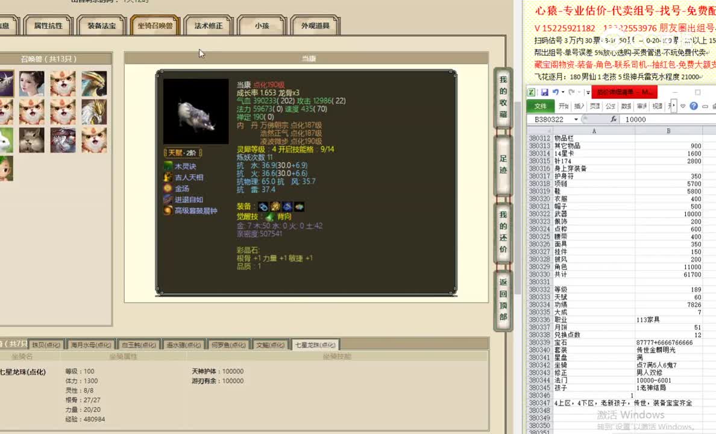Click the 高级窦鼓晨钟 skill icon
The image size is (716, 434).
click(168, 210)
